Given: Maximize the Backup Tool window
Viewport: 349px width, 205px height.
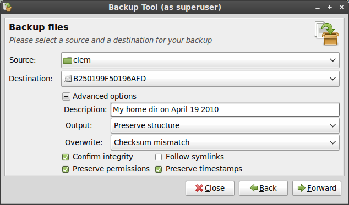Looking at the screenshot, I should (330, 7).
